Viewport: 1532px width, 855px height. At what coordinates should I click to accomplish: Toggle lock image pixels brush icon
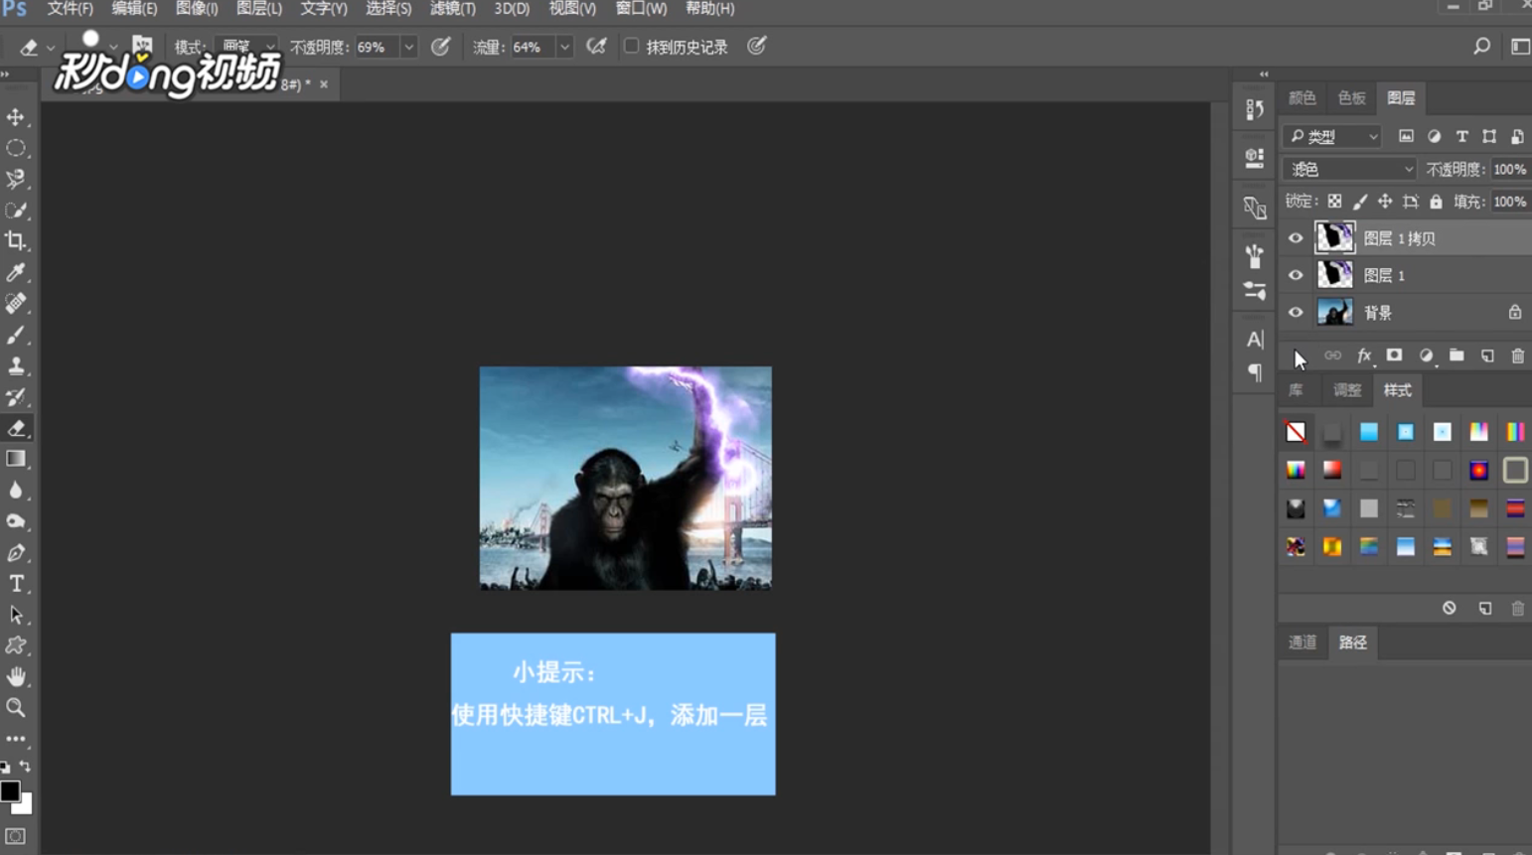point(1360,202)
